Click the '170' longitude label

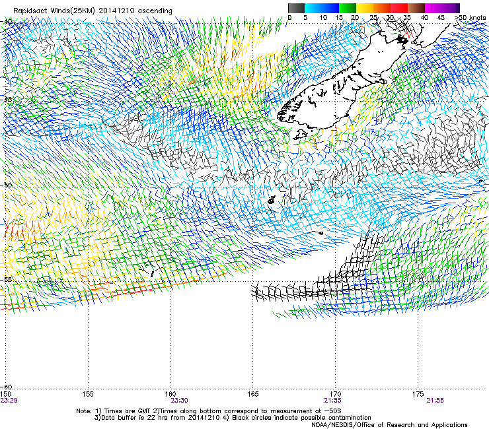coord(335,394)
